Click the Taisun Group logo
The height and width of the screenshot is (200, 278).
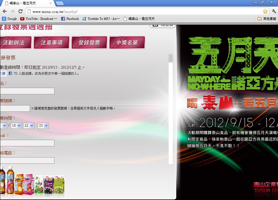coord(265,187)
